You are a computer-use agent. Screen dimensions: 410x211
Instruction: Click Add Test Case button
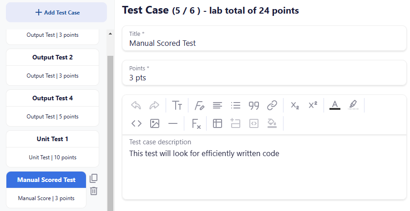[56, 12]
